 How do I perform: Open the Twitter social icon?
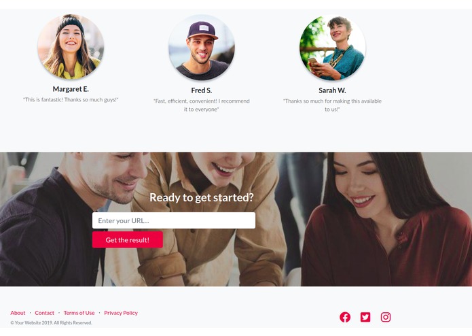[365, 317]
